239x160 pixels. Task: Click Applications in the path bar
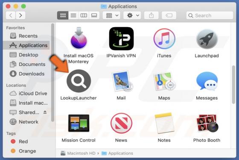pos(117,153)
